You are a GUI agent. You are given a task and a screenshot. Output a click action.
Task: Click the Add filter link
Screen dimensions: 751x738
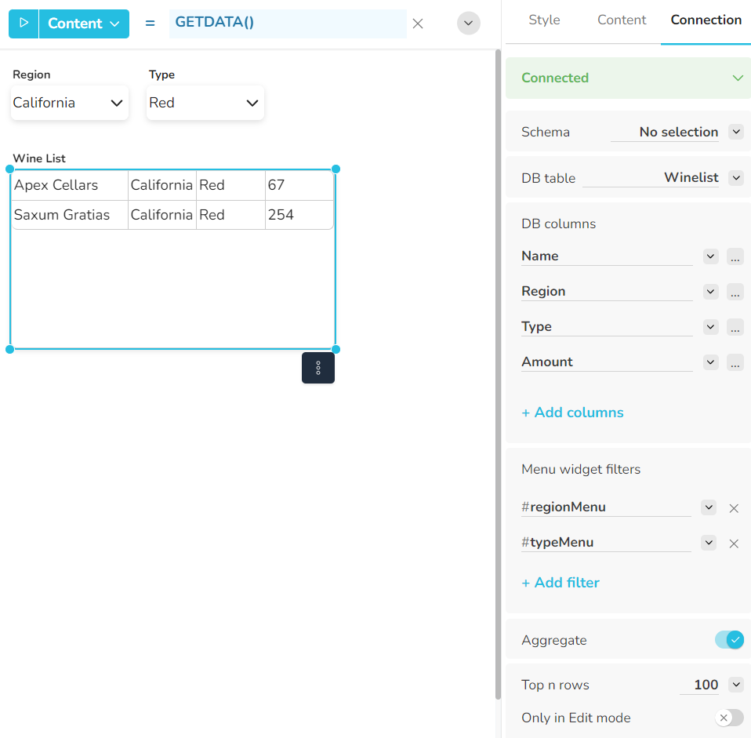[x=561, y=583]
